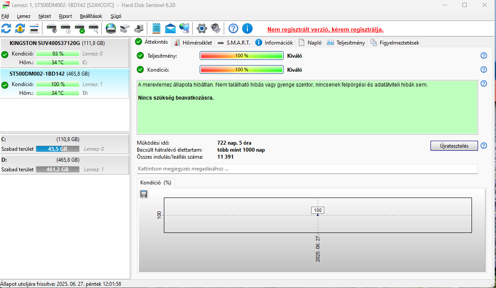
Task: Click help icon next to Teljesítmény bar
Action: coord(484,56)
